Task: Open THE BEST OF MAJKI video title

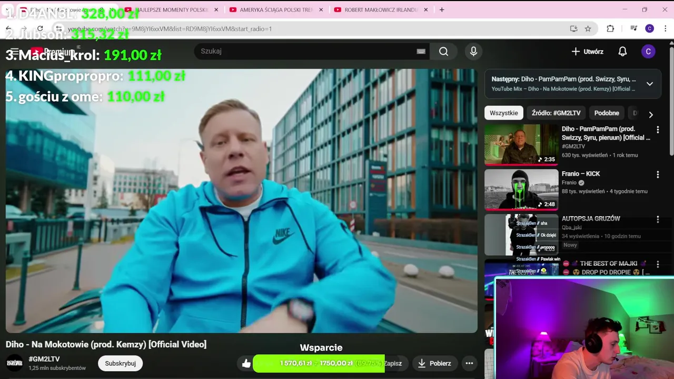Action: pos(606,267)
